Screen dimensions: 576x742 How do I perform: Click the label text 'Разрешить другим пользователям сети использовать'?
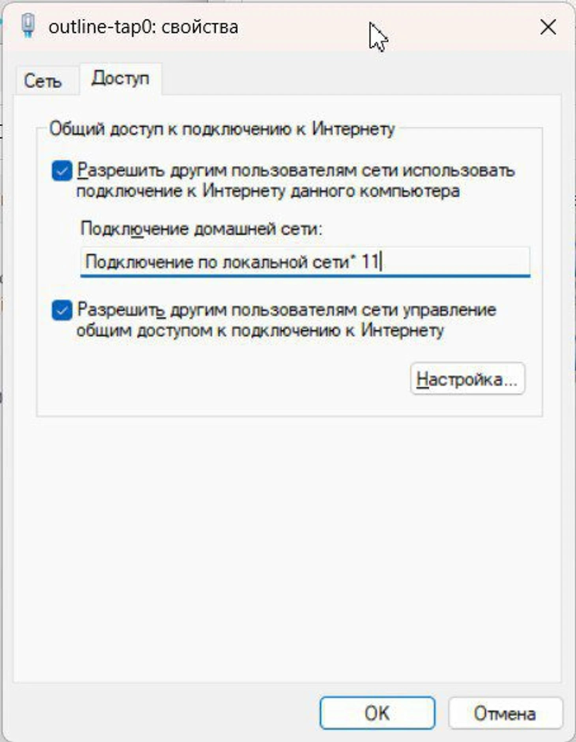[296, 170]
